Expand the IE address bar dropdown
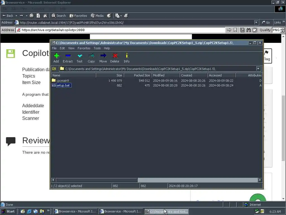The image size is (286, 215). point(256,22)
